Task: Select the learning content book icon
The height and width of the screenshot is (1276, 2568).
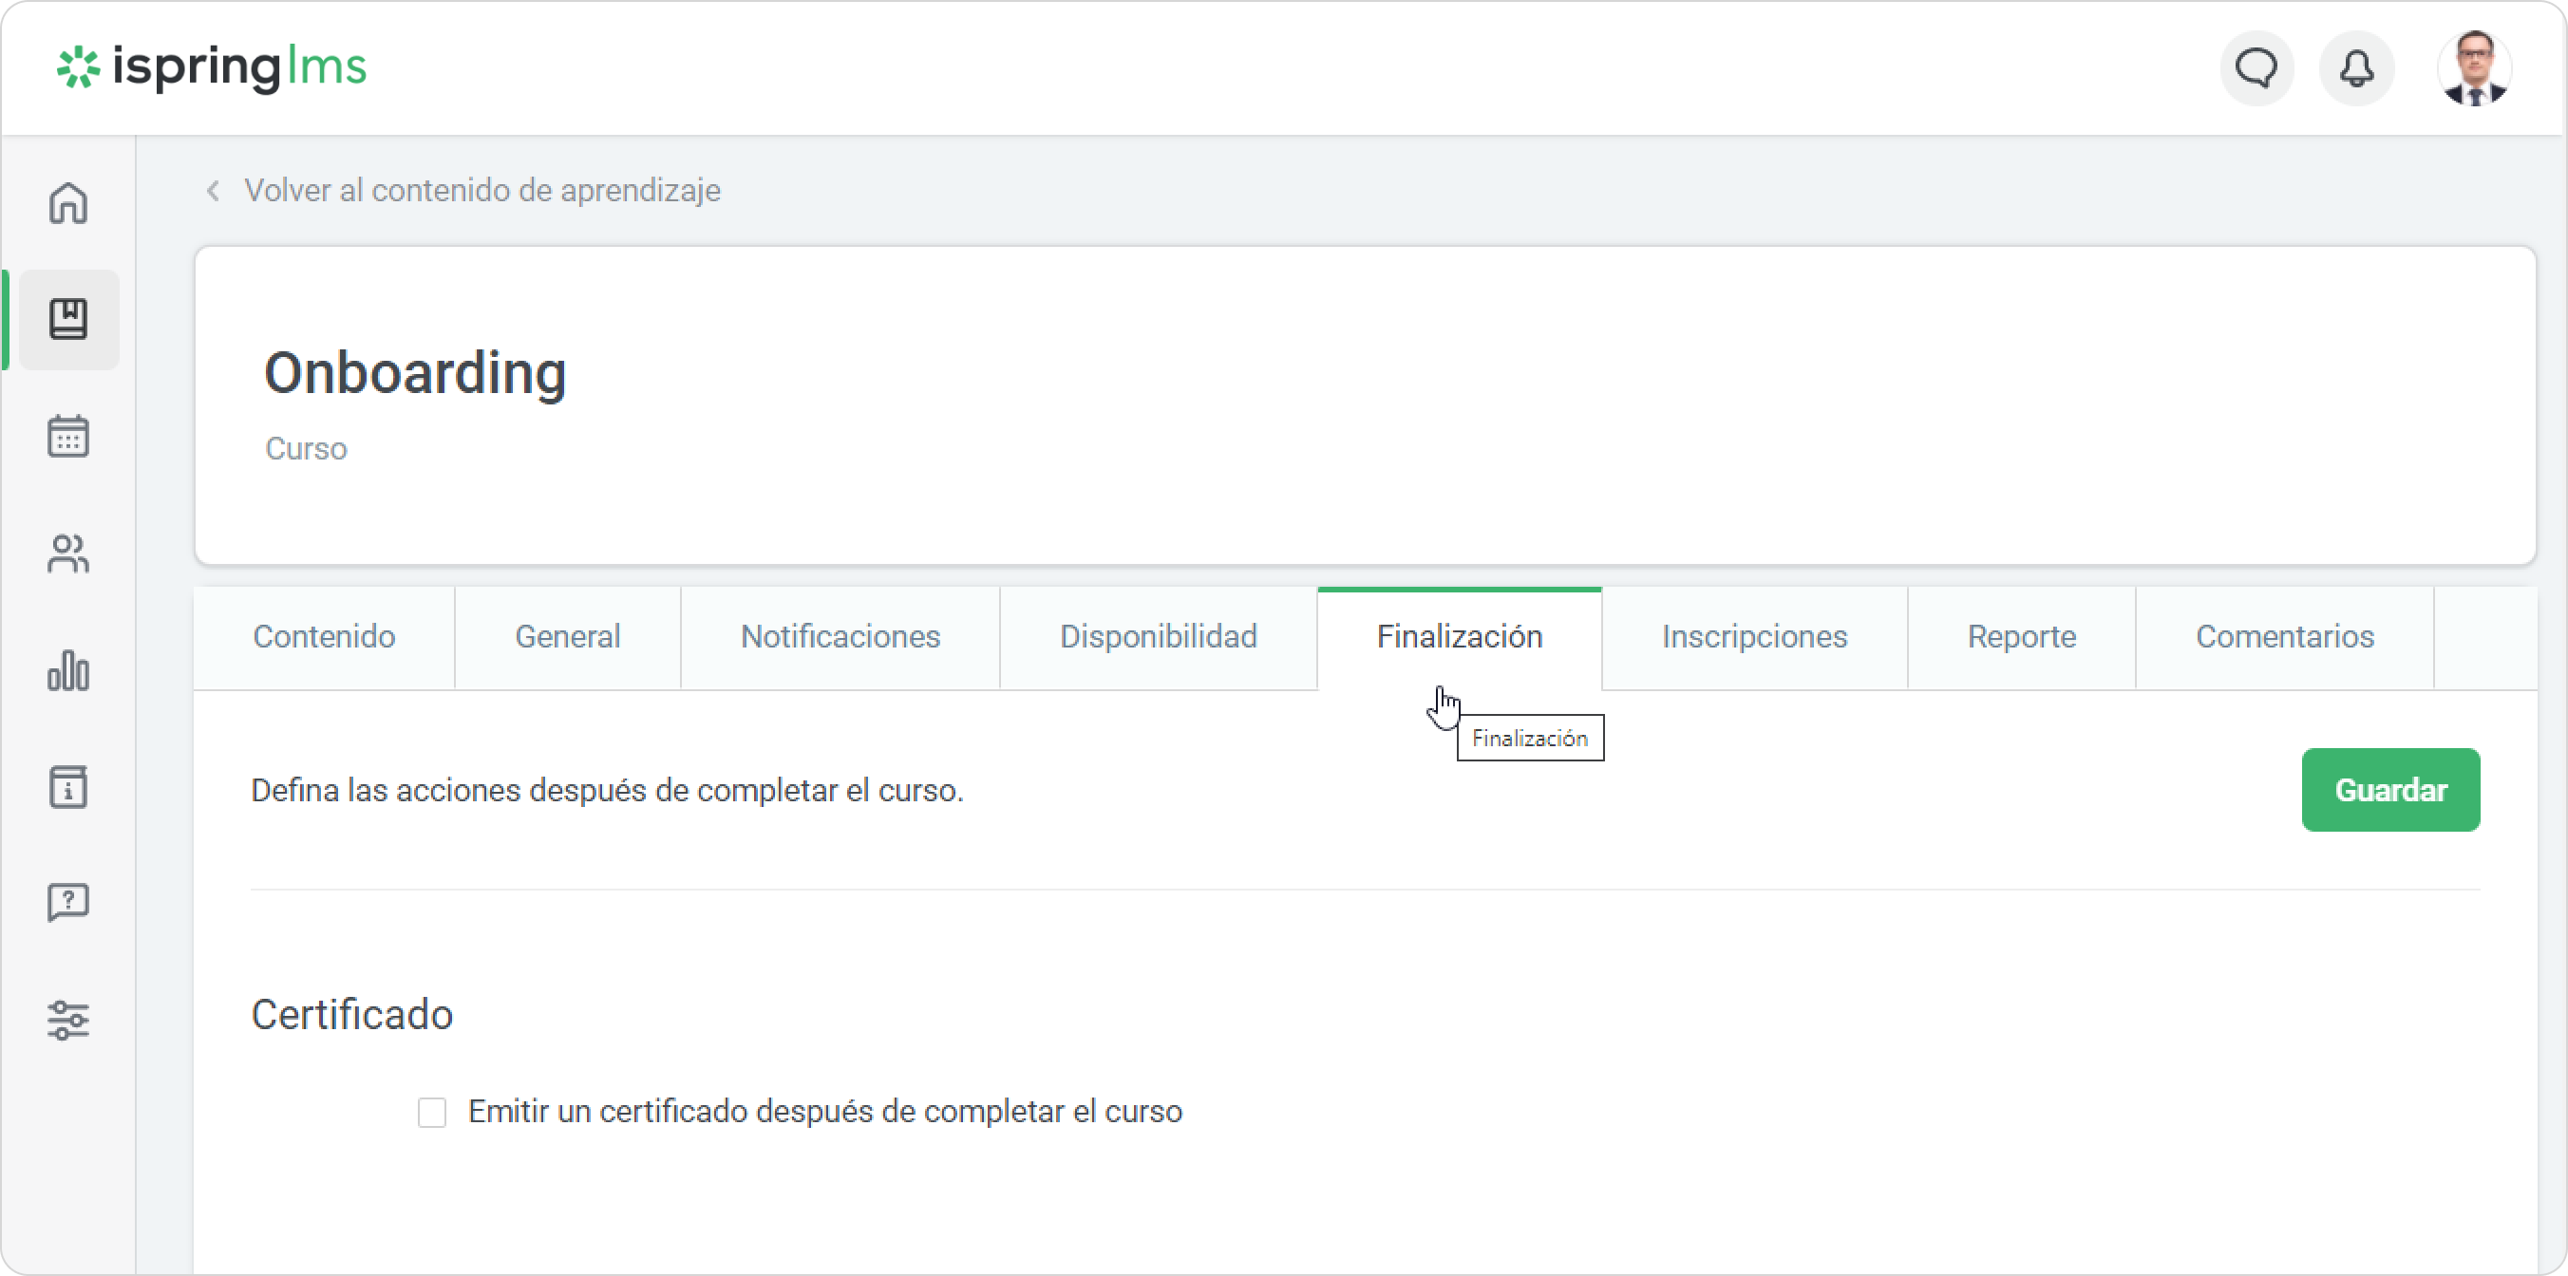Action: pyautogui.click(x=67, y=319)
